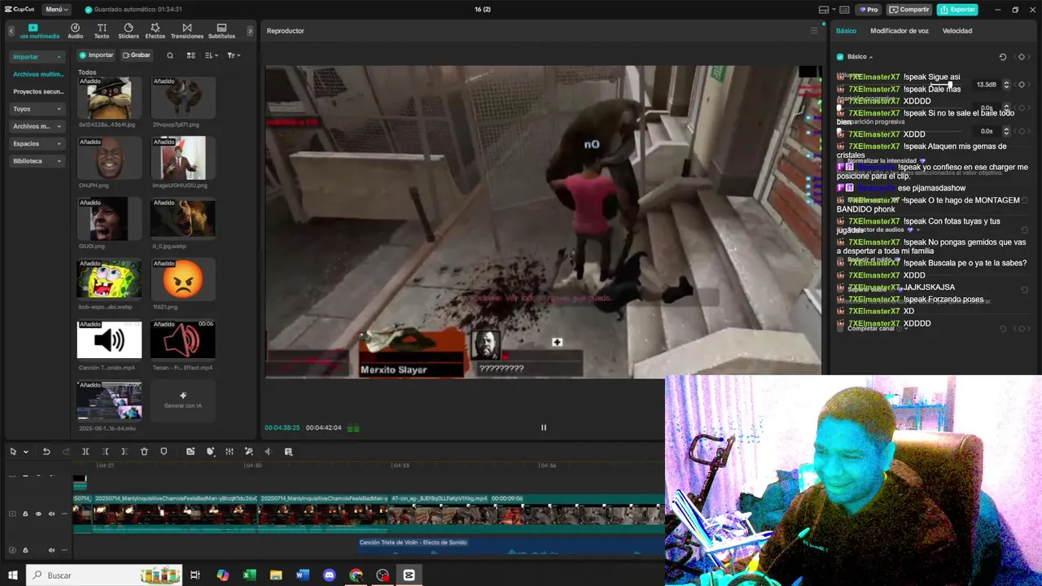Adjust volume value stepper 13.5dB
This screenshot has height=586, width=1042.
pyautogui.click(x=1006, y=85)
